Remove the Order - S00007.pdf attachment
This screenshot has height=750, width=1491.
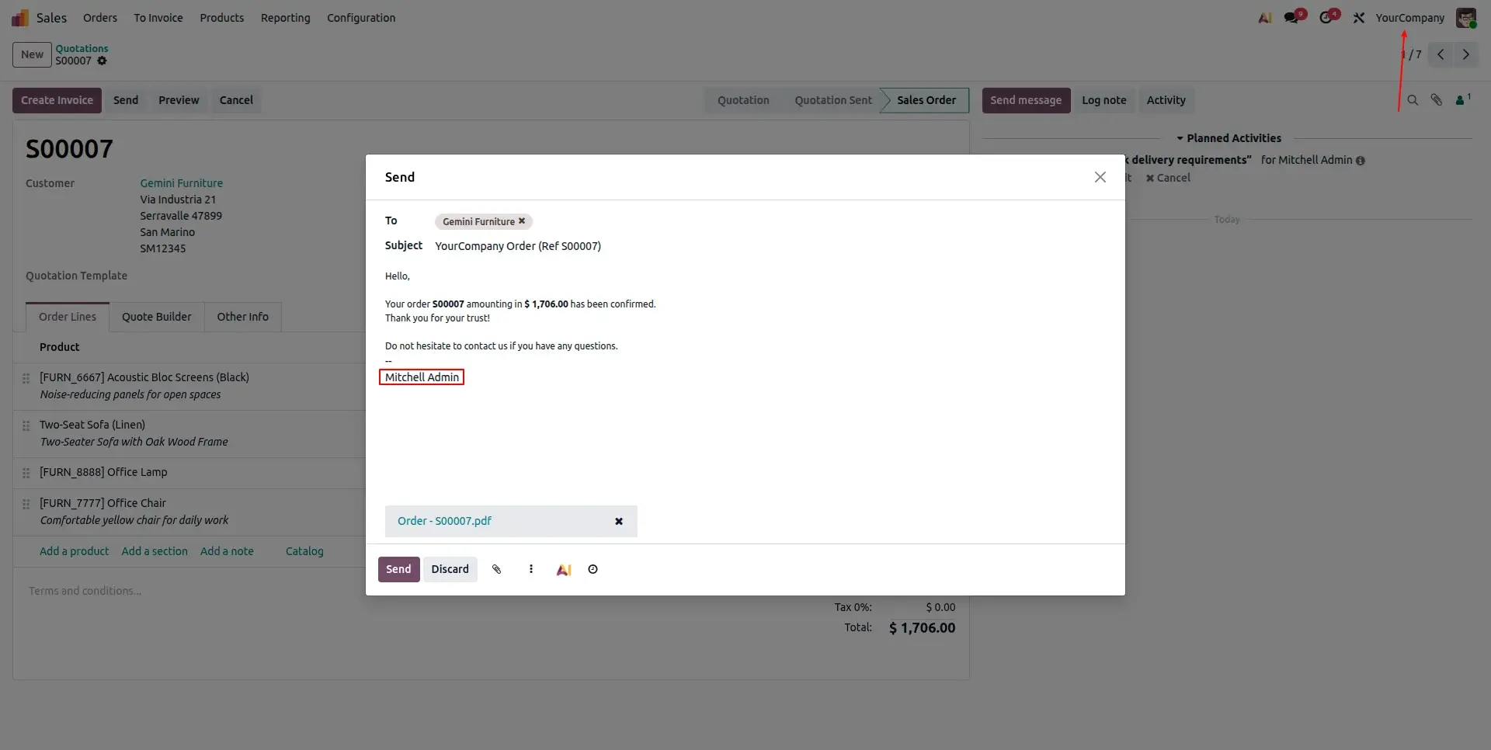619,522
